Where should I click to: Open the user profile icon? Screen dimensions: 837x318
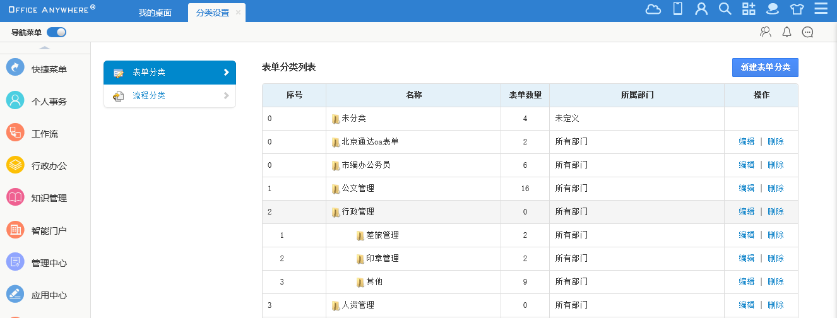701,9
